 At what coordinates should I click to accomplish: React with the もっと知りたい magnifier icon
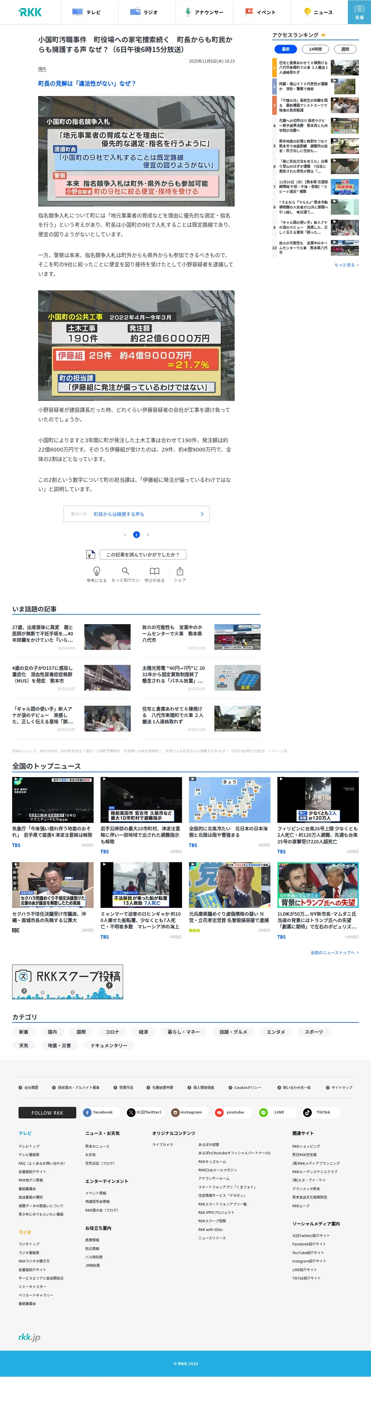click(125, 571)
